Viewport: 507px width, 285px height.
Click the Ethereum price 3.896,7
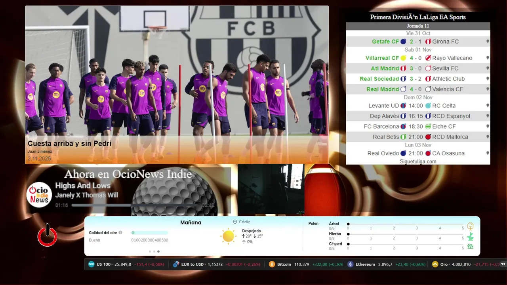click(x=385, y=264)
